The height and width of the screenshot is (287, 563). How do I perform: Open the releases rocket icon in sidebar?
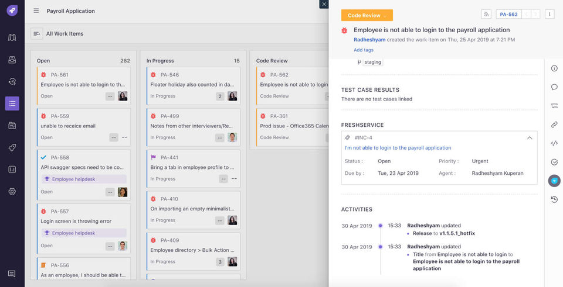click(x=12, y=147)
